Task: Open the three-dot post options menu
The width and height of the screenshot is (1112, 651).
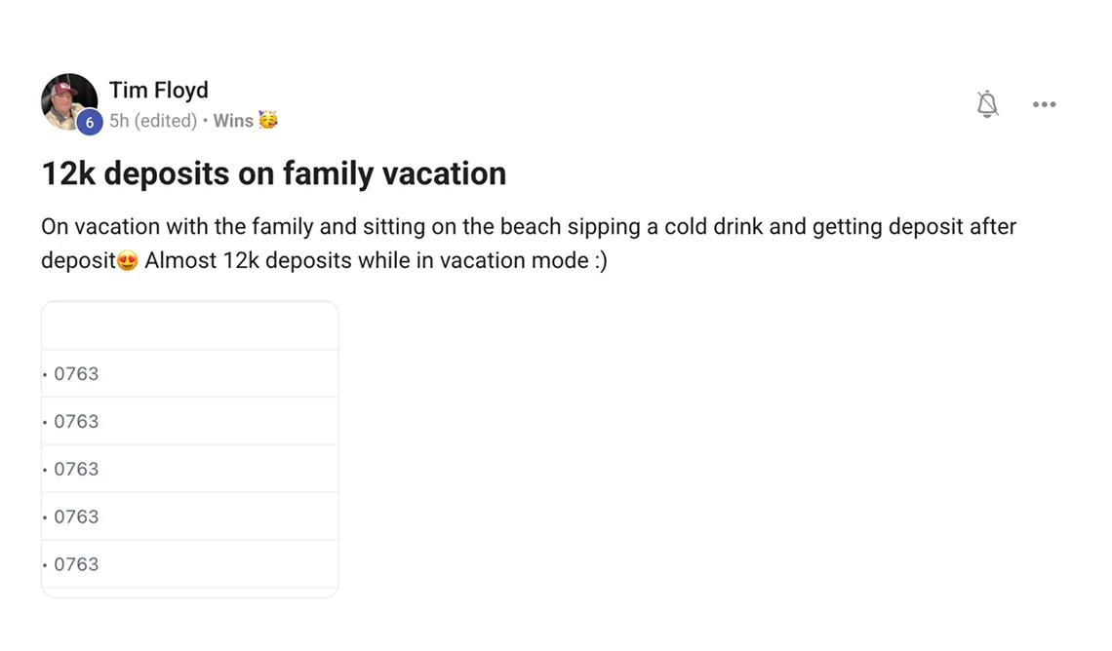Action: [x=1044, y=104]
